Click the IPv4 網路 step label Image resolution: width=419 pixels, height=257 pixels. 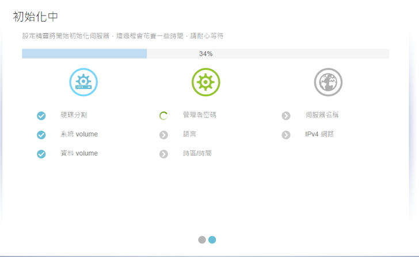(x=319, y=134)
